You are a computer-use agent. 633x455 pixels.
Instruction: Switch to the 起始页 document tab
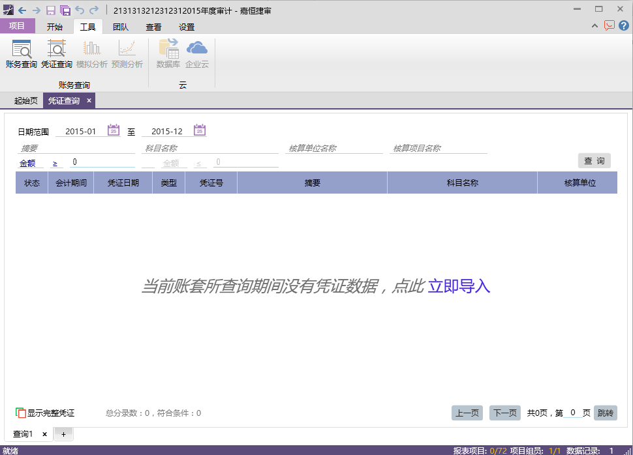coord(26,101)
